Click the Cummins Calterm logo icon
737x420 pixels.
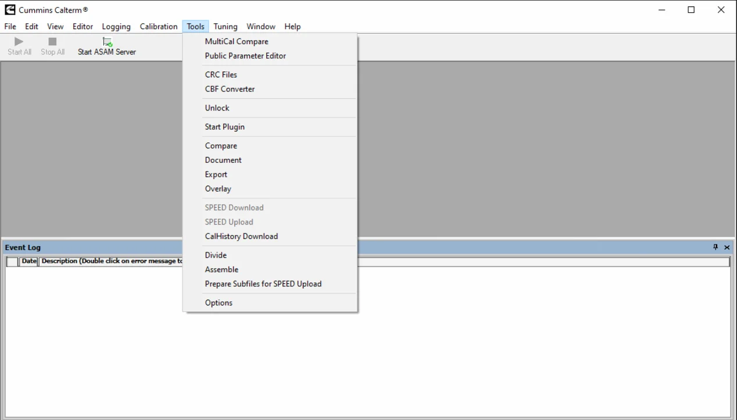[x=10, y=10]
